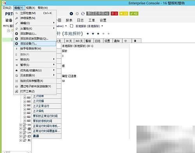Open the 30 天 sub-tab
The image size is (195, 153).
(69, 41)
